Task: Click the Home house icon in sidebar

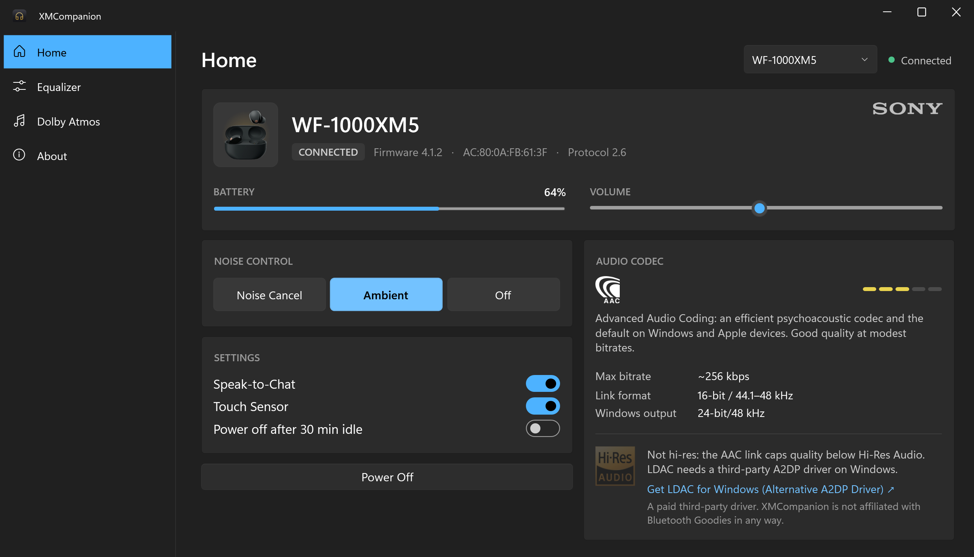Action: click(19, 51)
